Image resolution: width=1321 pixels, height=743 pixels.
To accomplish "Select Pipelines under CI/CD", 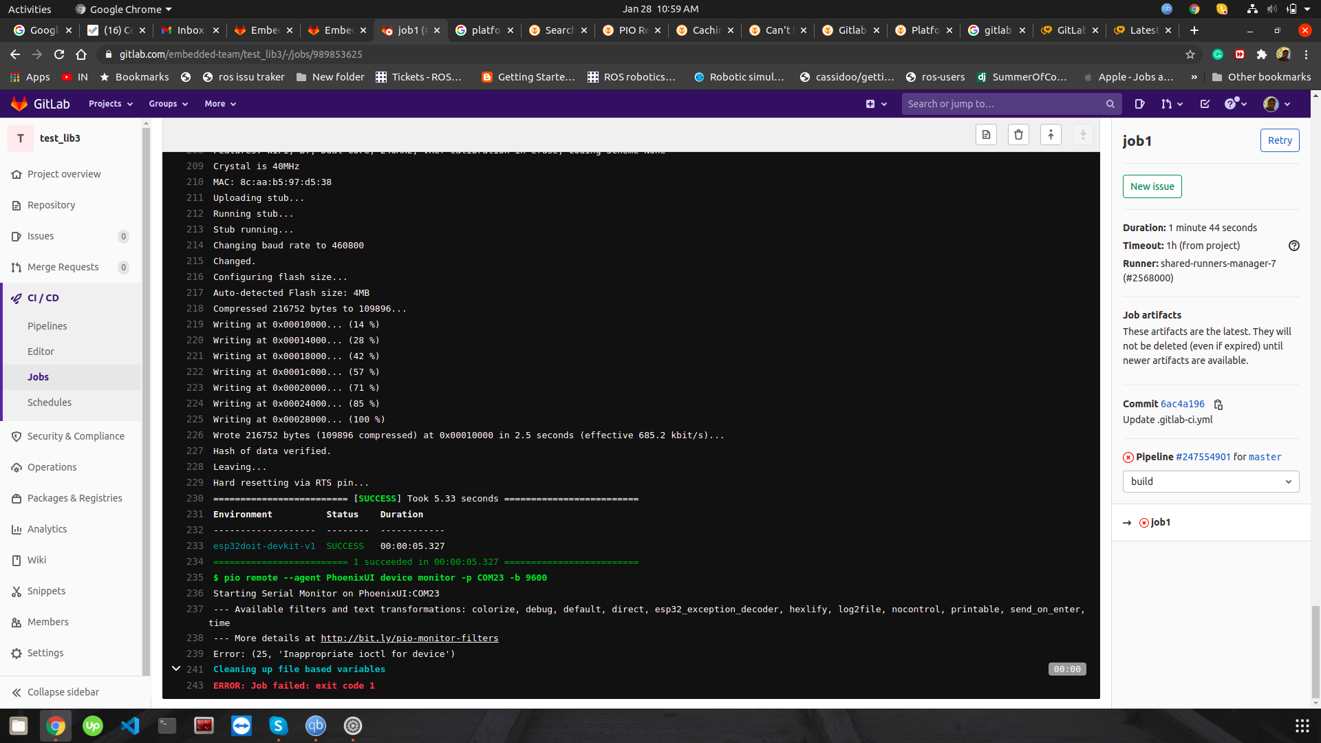I will (47, 326).
